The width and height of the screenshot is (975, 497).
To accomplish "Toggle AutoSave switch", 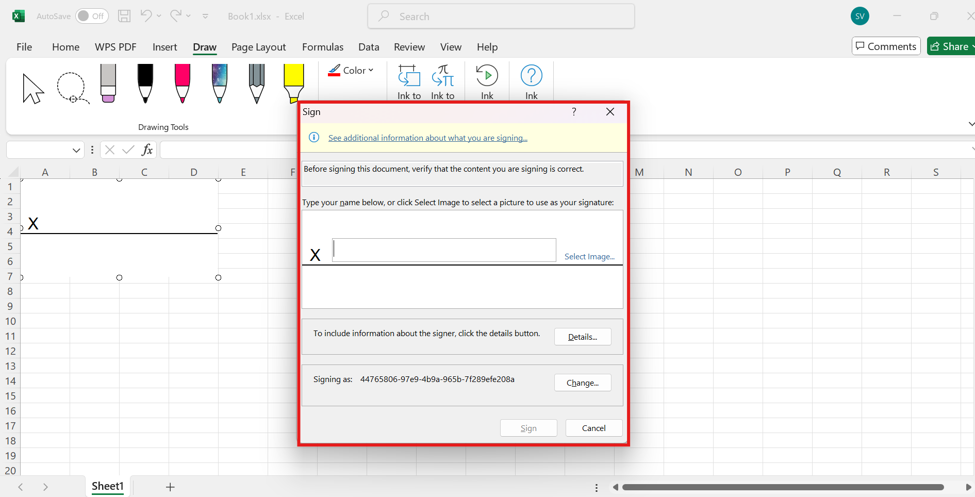I will pos(92,16).
